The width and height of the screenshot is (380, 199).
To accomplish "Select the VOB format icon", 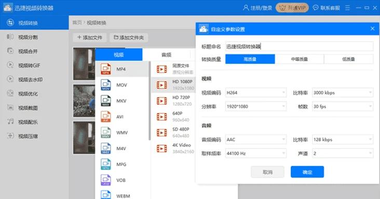I will coord(106,180).
